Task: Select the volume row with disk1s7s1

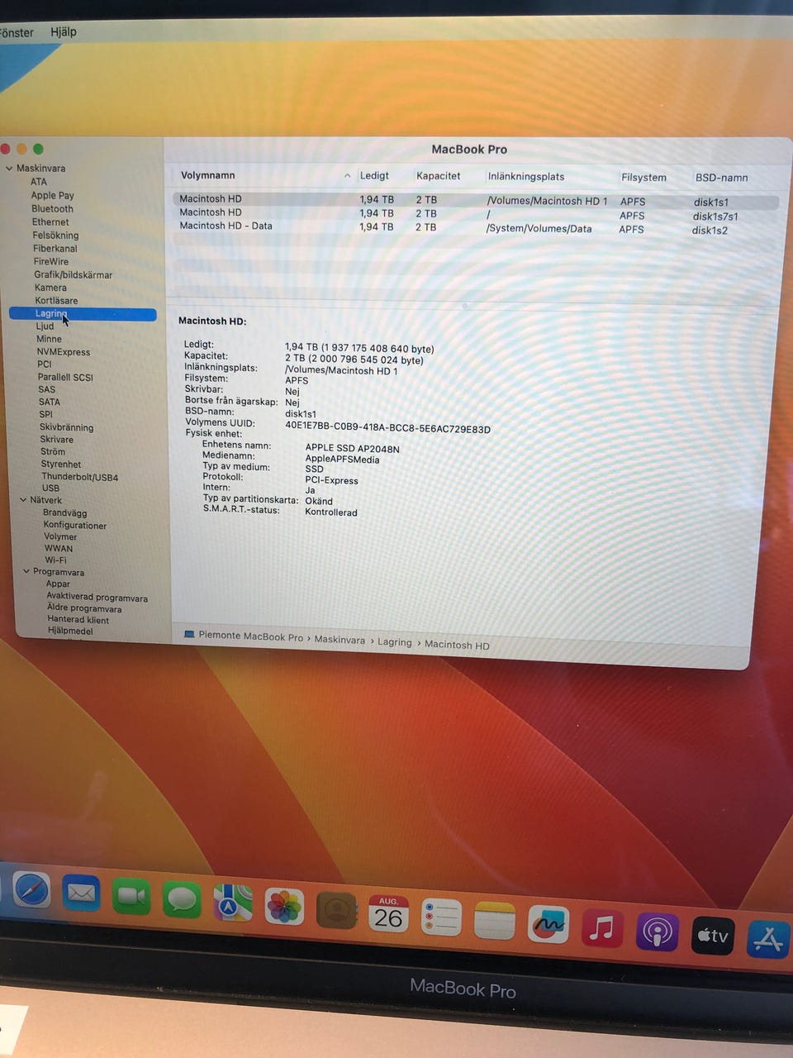Action: [476, 214]
